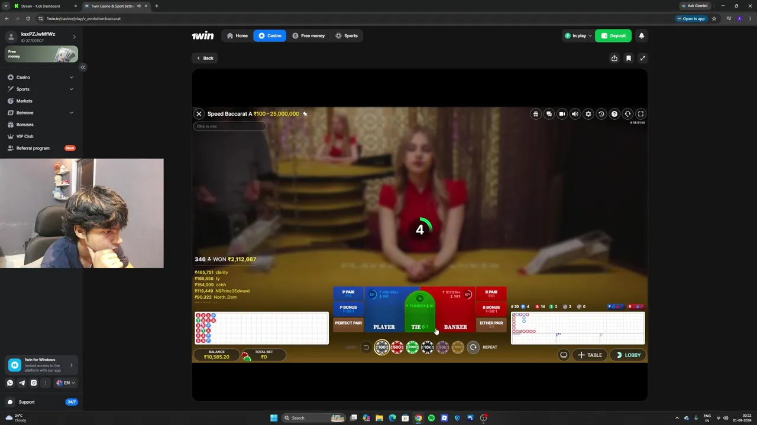Open the Casino tab in top navigation
This screenshot has width=757, height=425.
pyautogui.click(x=270, y=35)
